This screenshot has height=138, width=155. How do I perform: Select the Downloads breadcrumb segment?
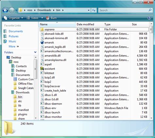(44, 10)
